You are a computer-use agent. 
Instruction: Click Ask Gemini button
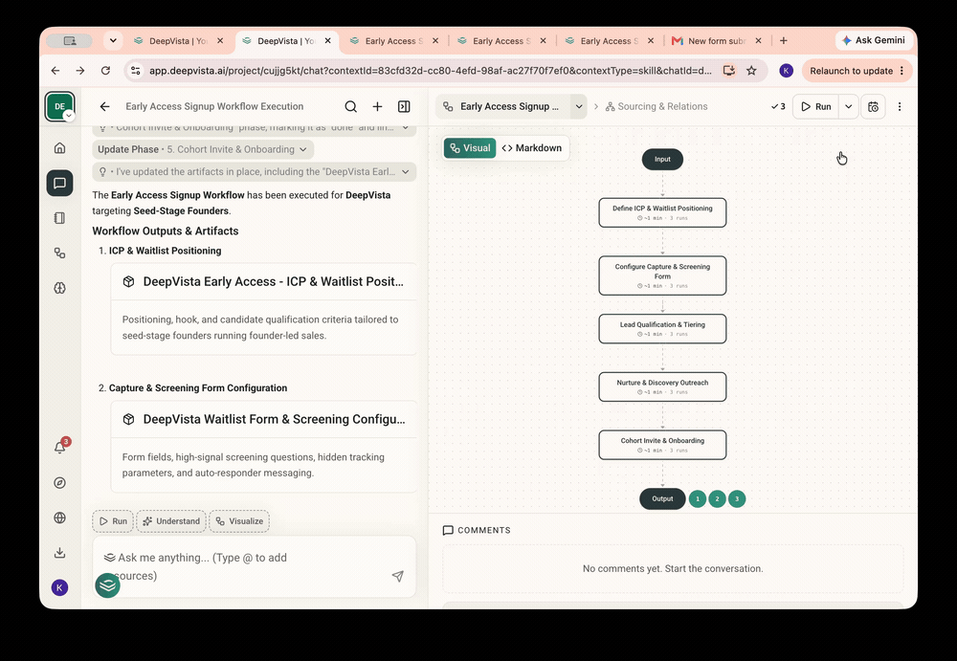pyautogui.click(x=874, y=40)
